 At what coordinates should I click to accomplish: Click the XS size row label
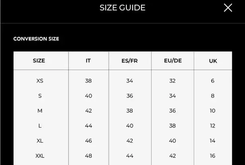pos(40,81)
